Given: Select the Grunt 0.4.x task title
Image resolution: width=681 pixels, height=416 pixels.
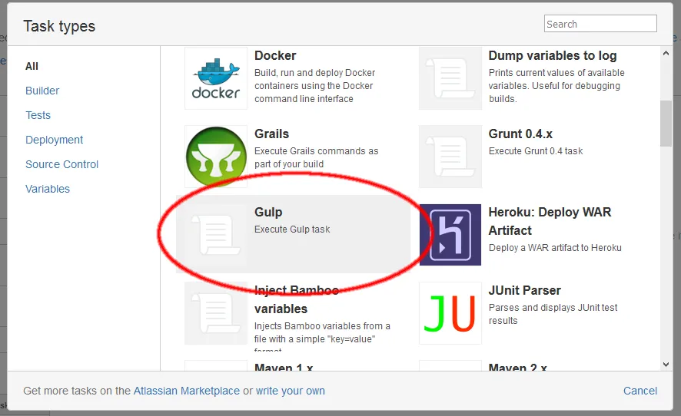Looking at the screenshot, I should pyautogui.click(x=520, y=134).
